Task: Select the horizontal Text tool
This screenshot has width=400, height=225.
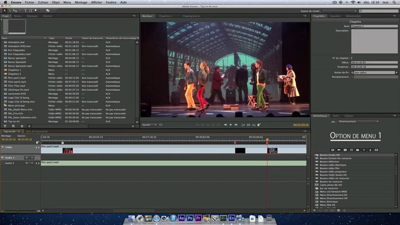Action: 26,11
